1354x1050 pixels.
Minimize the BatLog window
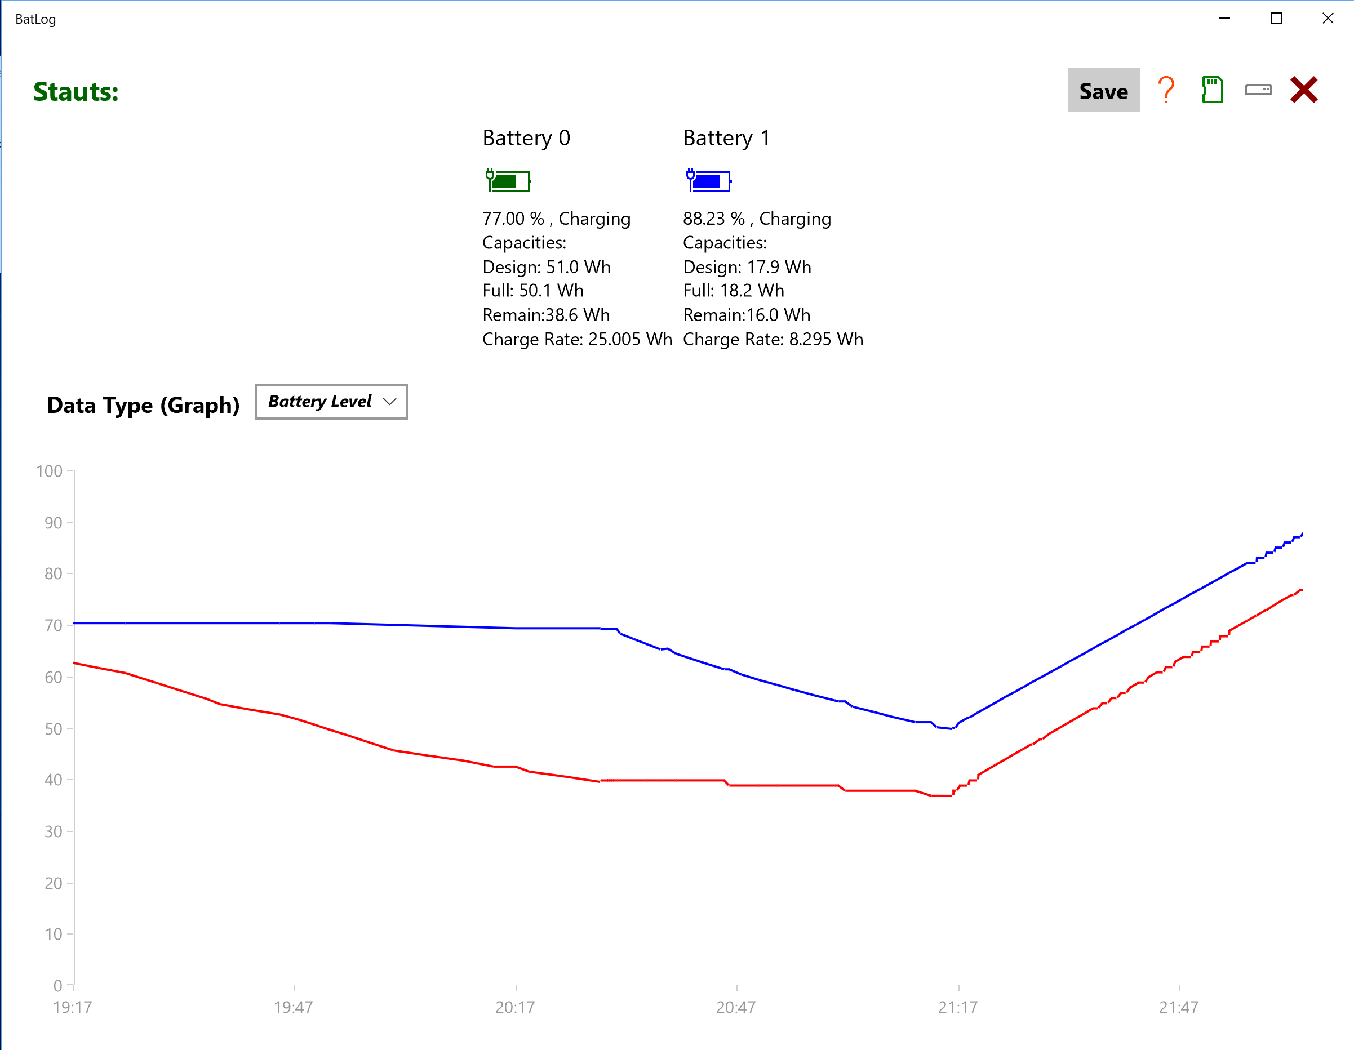1224,19
